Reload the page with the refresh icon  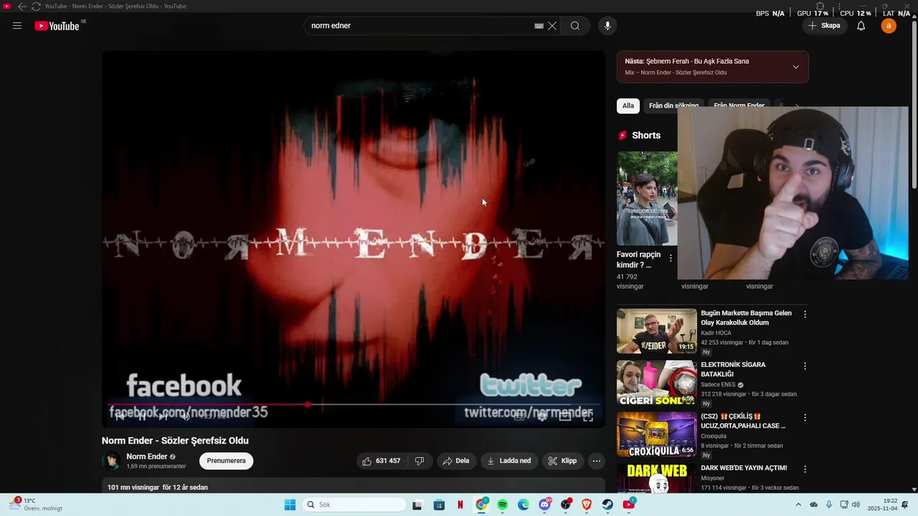[x=36, y=6]
